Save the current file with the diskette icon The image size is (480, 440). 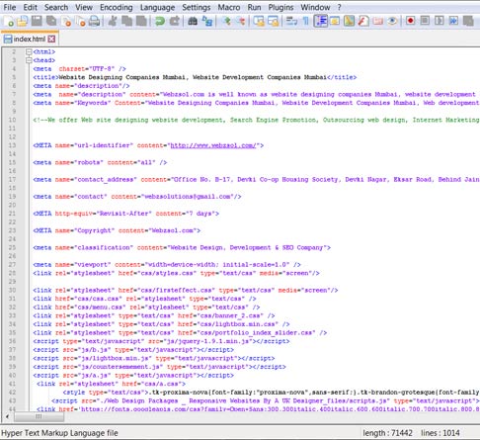(x=37, y=22)
